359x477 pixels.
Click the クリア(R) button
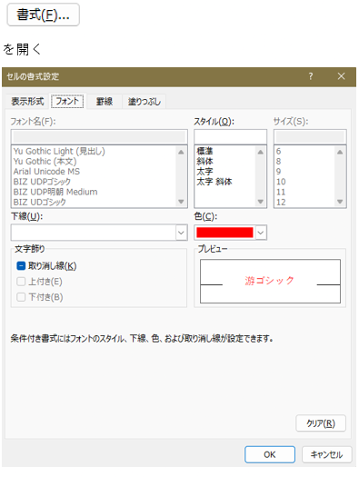321,423
